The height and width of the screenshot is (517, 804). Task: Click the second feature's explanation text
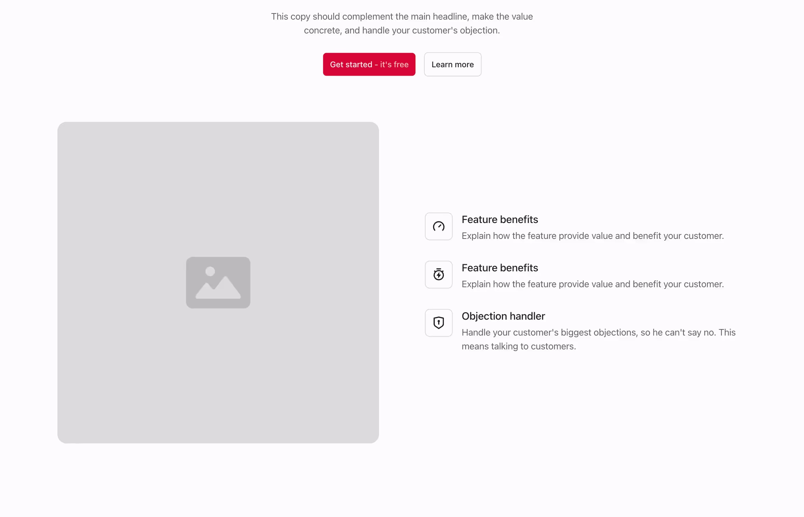click(593, 284)
